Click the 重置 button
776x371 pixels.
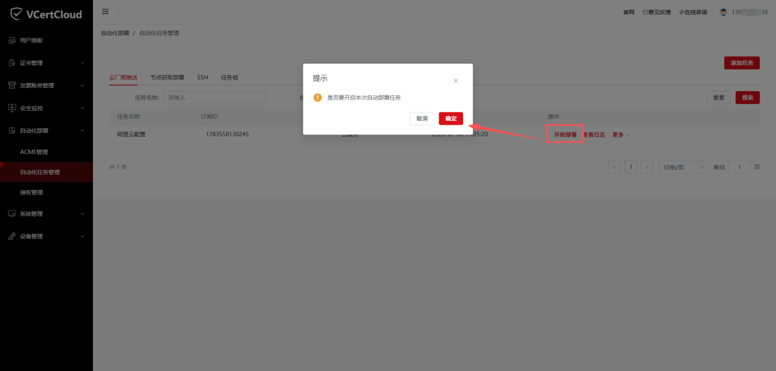point(718,98)
